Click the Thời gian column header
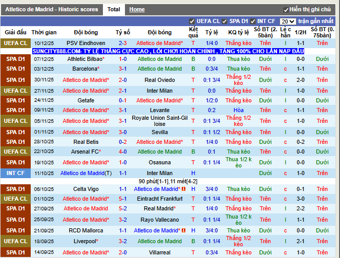Viewport: 340px width, 258px height. [x=44, y=33]
